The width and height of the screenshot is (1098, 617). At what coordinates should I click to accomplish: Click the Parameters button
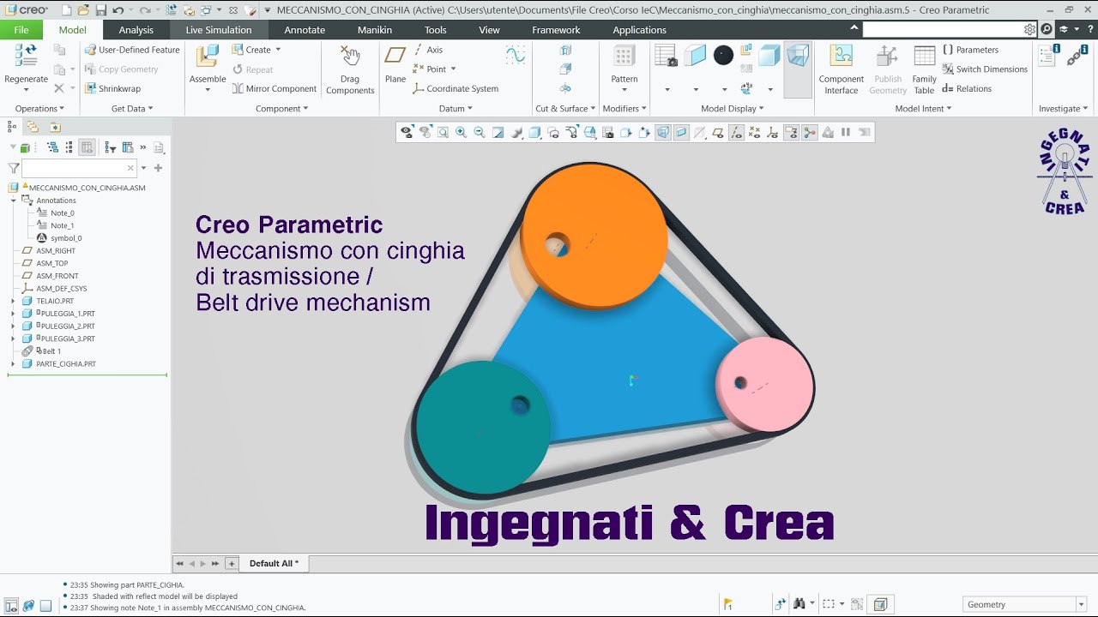(x=970, y=50)
